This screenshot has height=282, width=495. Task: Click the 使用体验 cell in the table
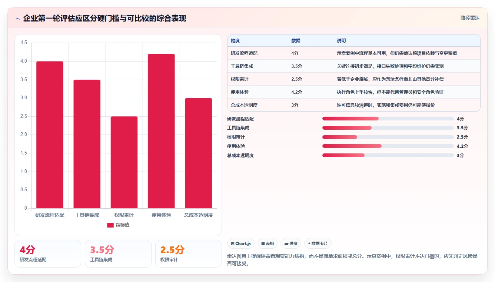click(240, 92)
